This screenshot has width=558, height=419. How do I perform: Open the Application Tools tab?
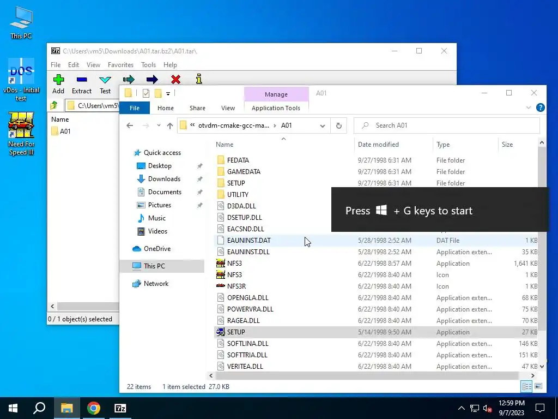click(276, 108)
